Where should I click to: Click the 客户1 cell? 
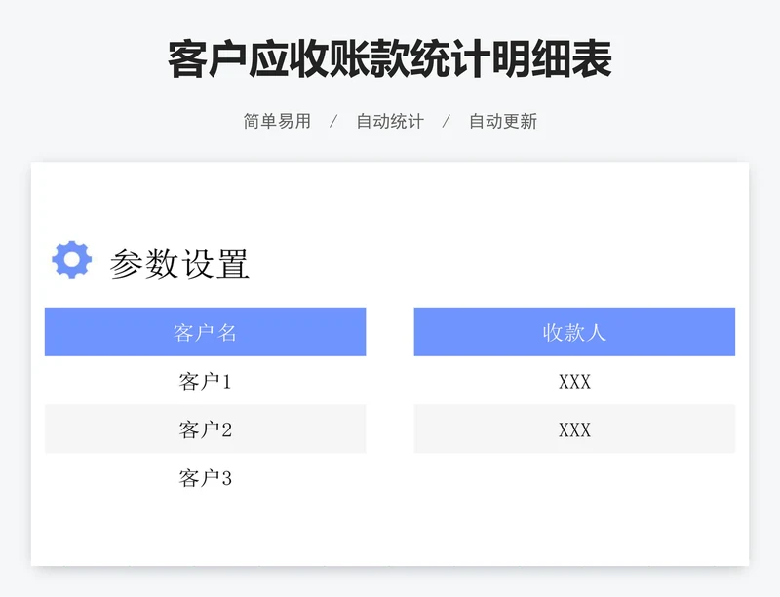tap(205, 381)
